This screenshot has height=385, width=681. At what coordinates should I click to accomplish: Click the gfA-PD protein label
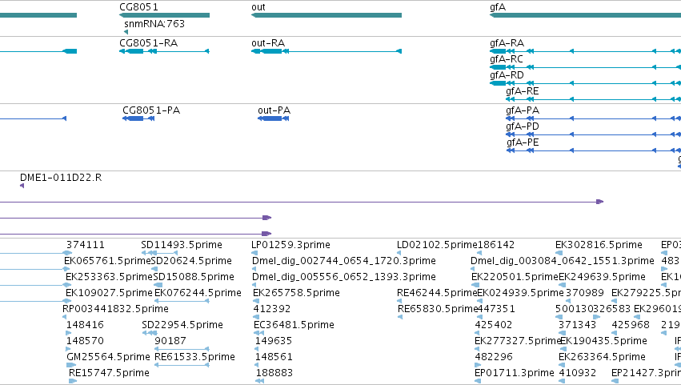click(523, 126)
